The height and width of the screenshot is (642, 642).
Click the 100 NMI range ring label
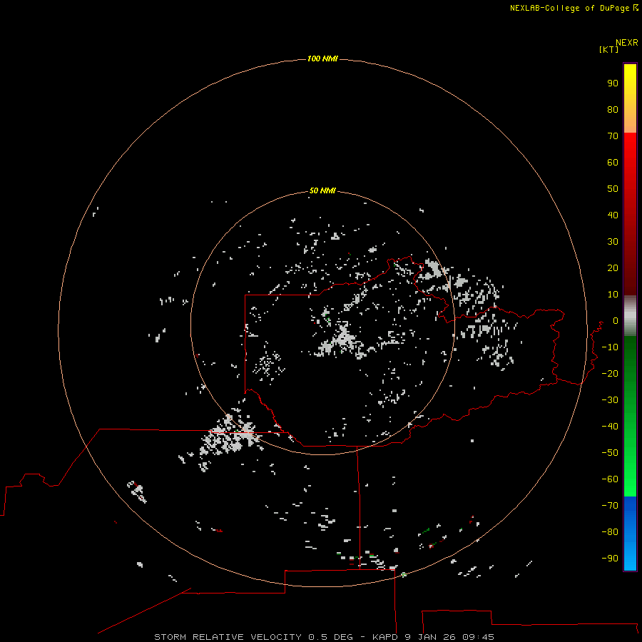point(322,58)
